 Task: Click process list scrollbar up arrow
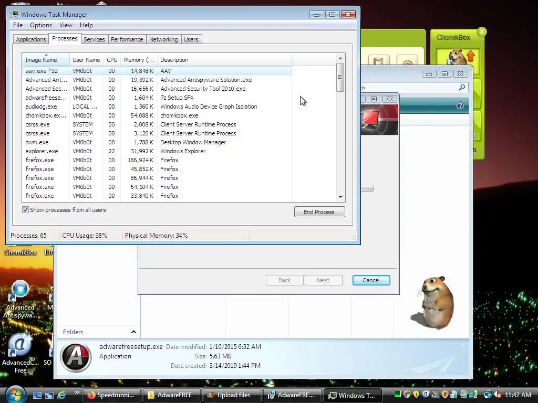pos(340,58)
